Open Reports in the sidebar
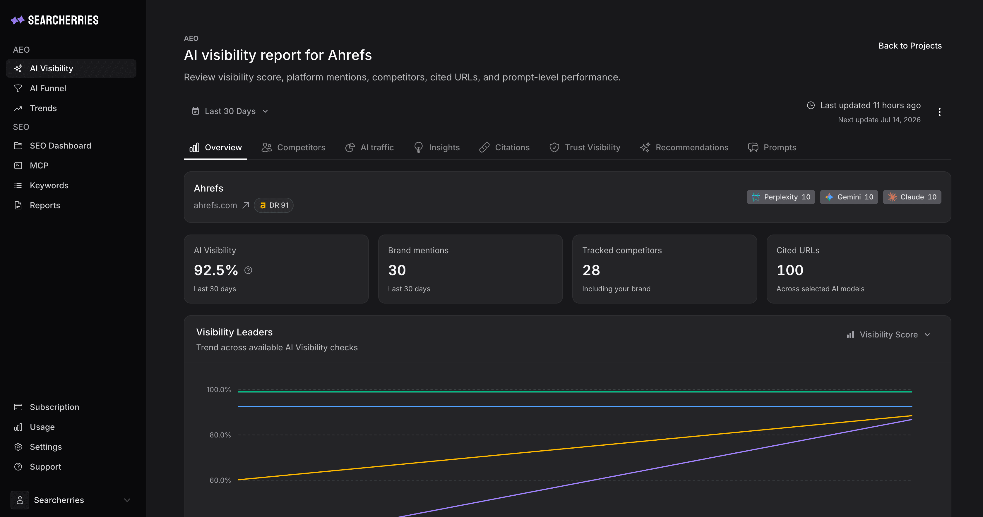983x517 pixels. pyautogui.click(x=71, y=205)
